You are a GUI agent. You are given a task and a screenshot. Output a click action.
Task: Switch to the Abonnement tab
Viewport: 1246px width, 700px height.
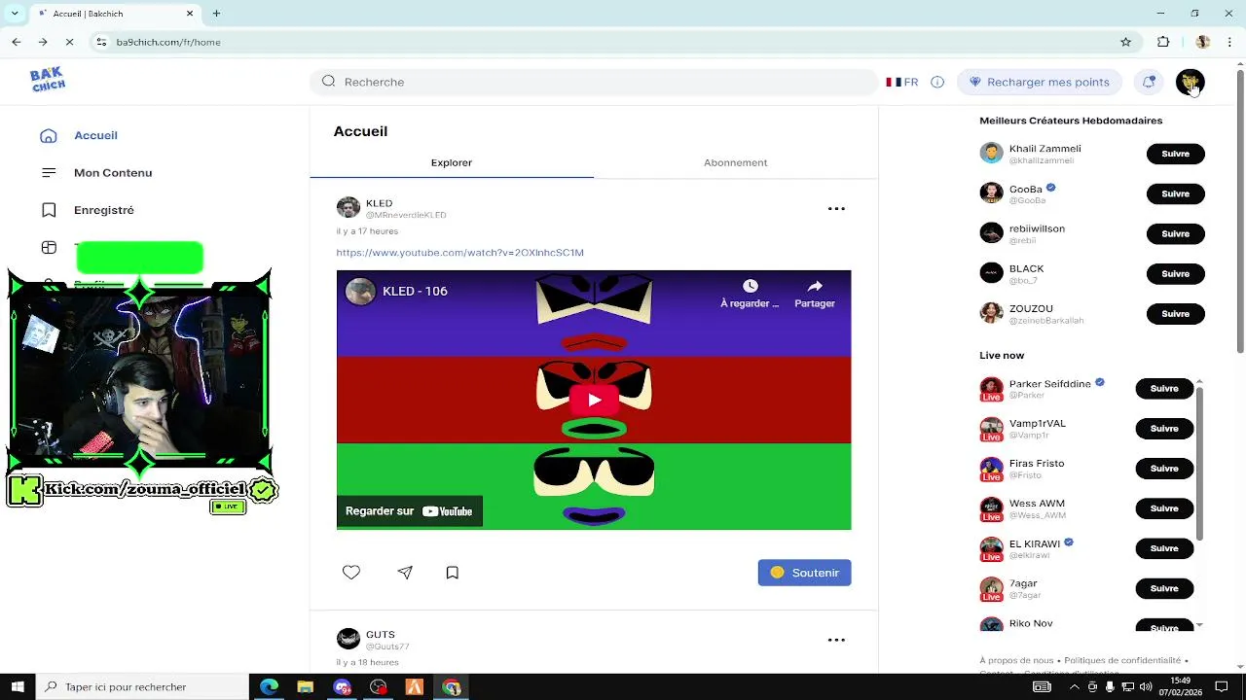pyautogui.click(x=735, y=162)
